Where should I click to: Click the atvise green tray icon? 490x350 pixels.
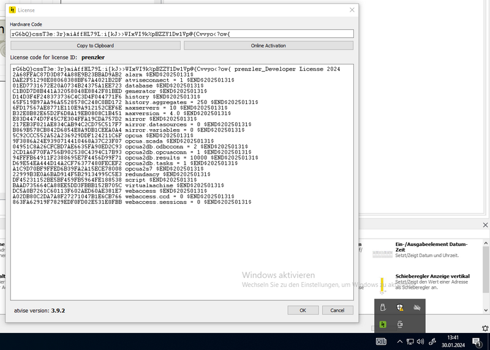click(383, 324)
